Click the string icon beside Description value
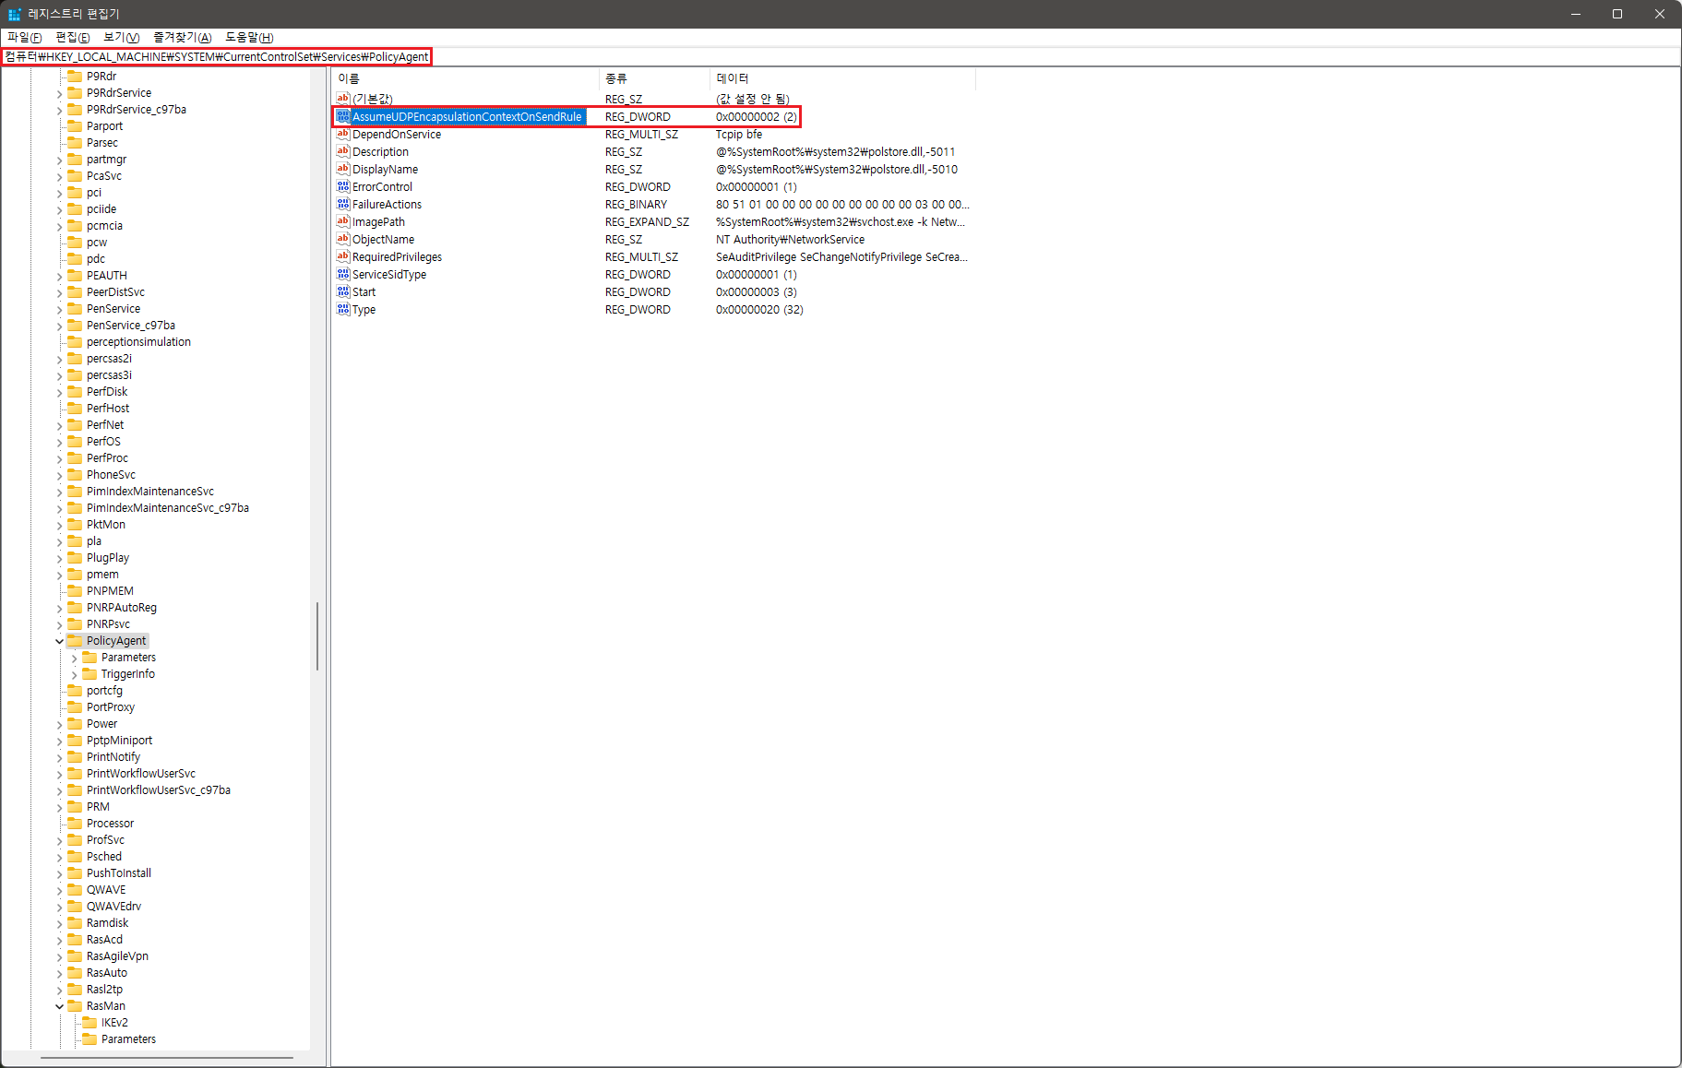The height and width of the screenshot is (1068, 1682). pyautogui.click(x=343, y=151)
